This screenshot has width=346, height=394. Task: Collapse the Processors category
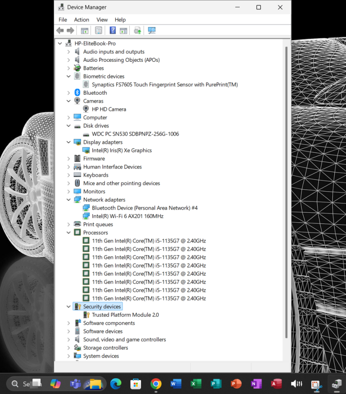point(68,233)
